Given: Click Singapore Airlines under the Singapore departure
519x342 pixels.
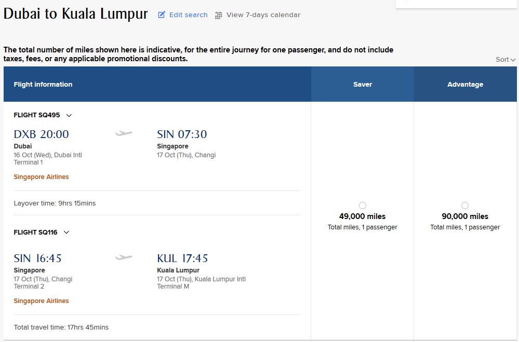Looking at the screenshot, I should click(41, 301).
